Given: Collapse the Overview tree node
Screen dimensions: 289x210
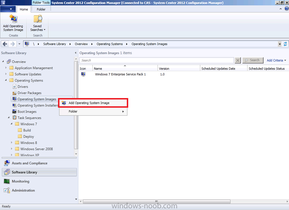Looking at the screenshot, I should click(x=3, y=61).
